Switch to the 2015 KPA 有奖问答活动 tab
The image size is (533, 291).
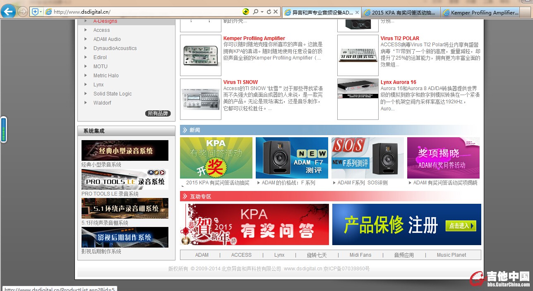point(401,12)
